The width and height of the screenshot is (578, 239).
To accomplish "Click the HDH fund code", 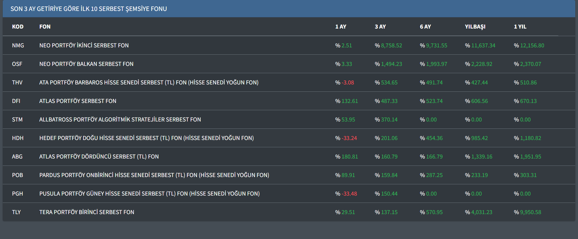I will point(18,138).
